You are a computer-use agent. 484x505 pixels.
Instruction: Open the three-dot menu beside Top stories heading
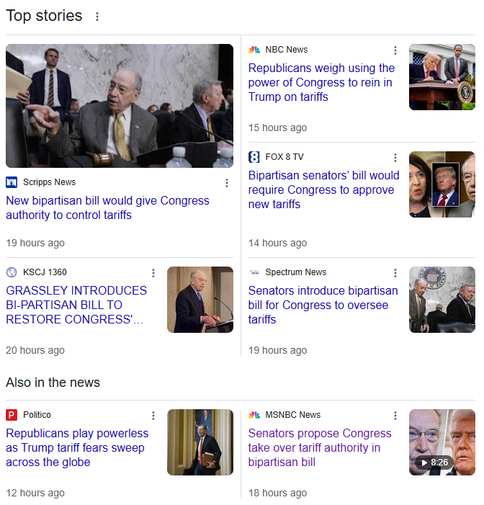pos(97,17)
